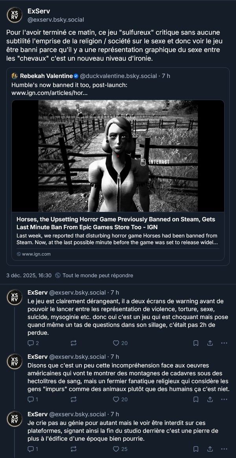
Task: Bookmark the last reply in the thread
Action: tap(196, 449)
